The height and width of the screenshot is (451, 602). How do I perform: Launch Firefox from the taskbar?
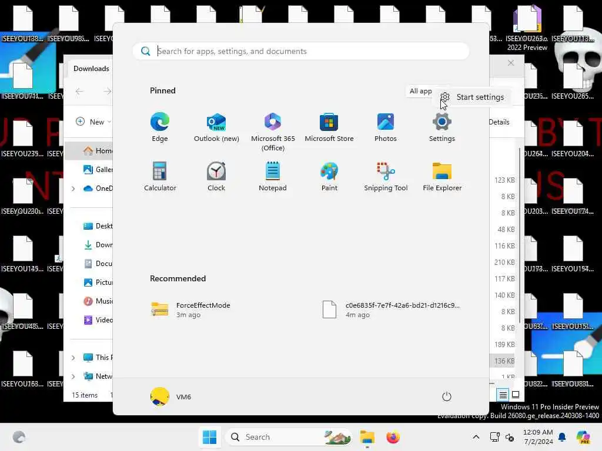point(393,437)
